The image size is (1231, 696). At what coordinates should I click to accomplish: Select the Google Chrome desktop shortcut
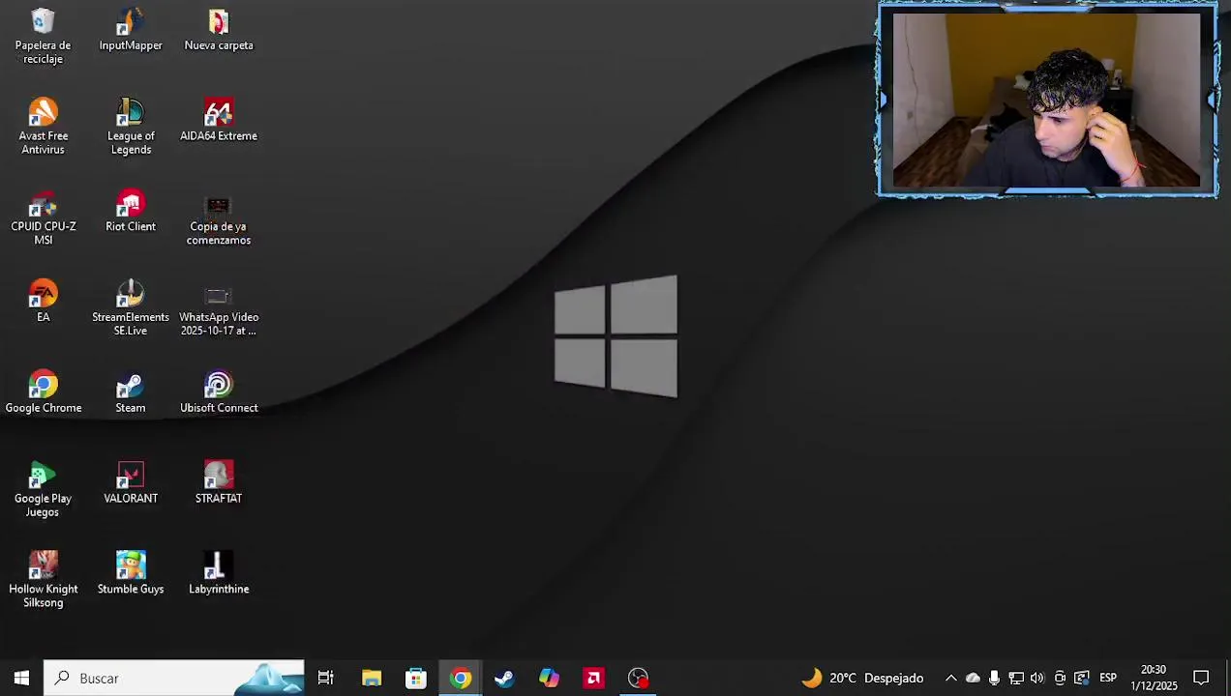[43, 391]
